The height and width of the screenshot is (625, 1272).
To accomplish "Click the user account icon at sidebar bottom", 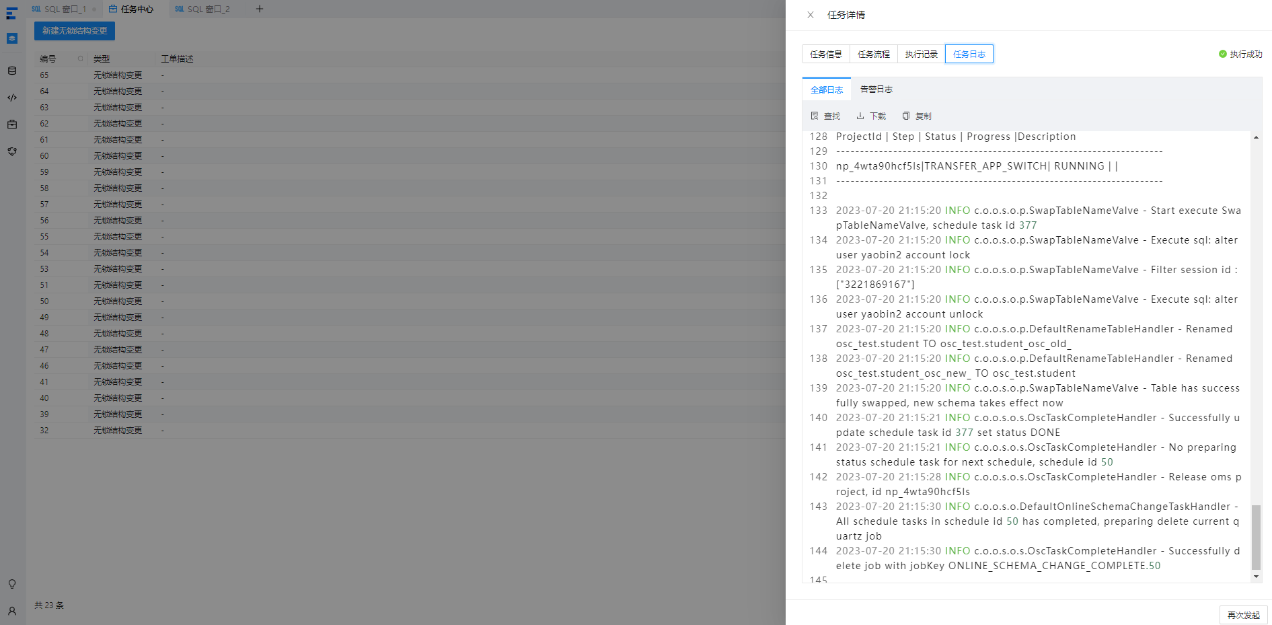I will [x=12, y=611].
